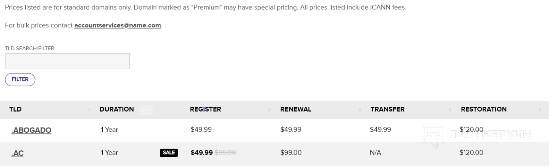The height and width of the screenshot is (167, 549).
Task: Click the Transfer column header label
Action: click(x=387, y=109)
